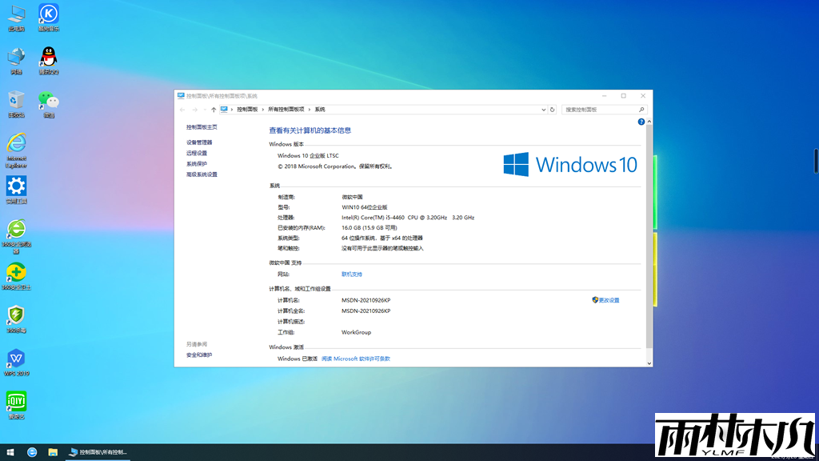Click the refresh icon in the address bar
Screen dimensions: 819x461
point(553,110)
